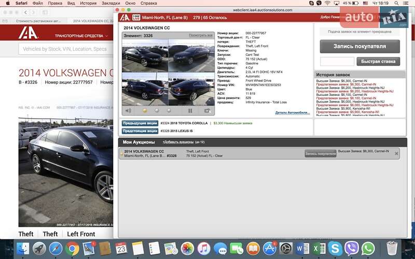Select the second gray slideshow dot
The image size is (415, 259).
[x=157, y=110]
